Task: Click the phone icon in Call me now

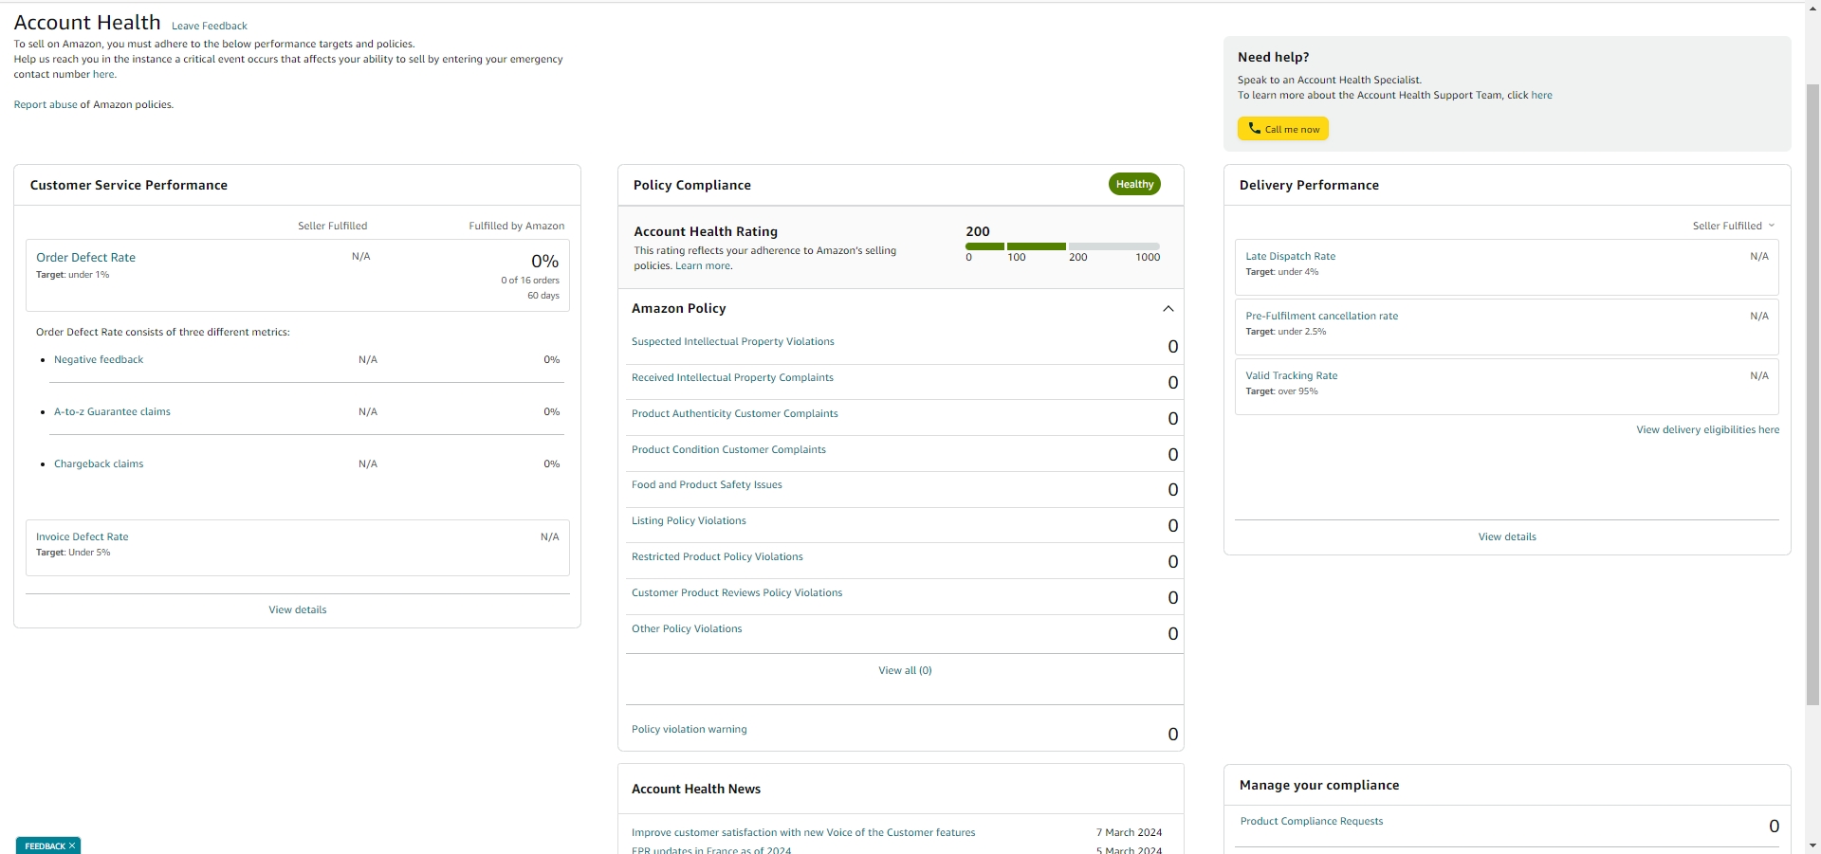Action: (x=1254, y=129)
